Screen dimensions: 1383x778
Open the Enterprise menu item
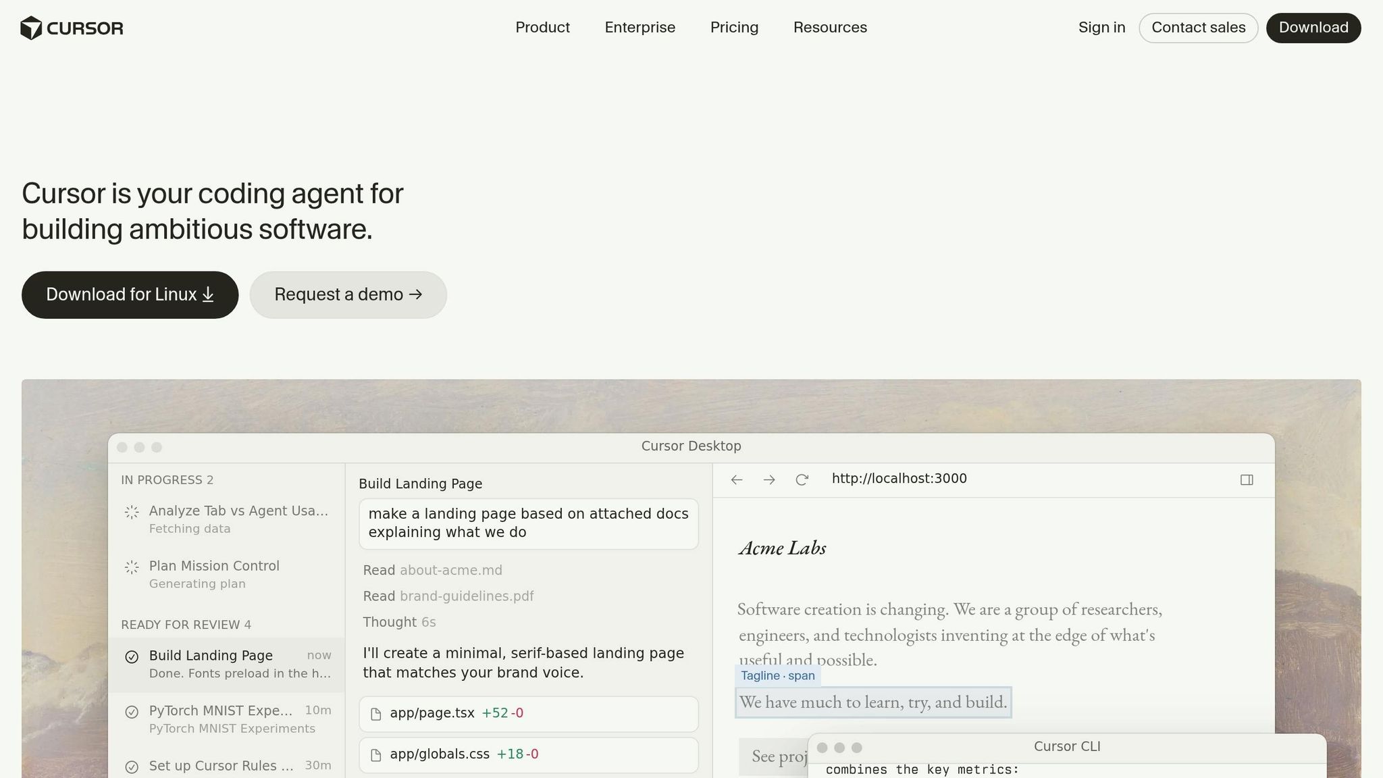click(640, 28)
